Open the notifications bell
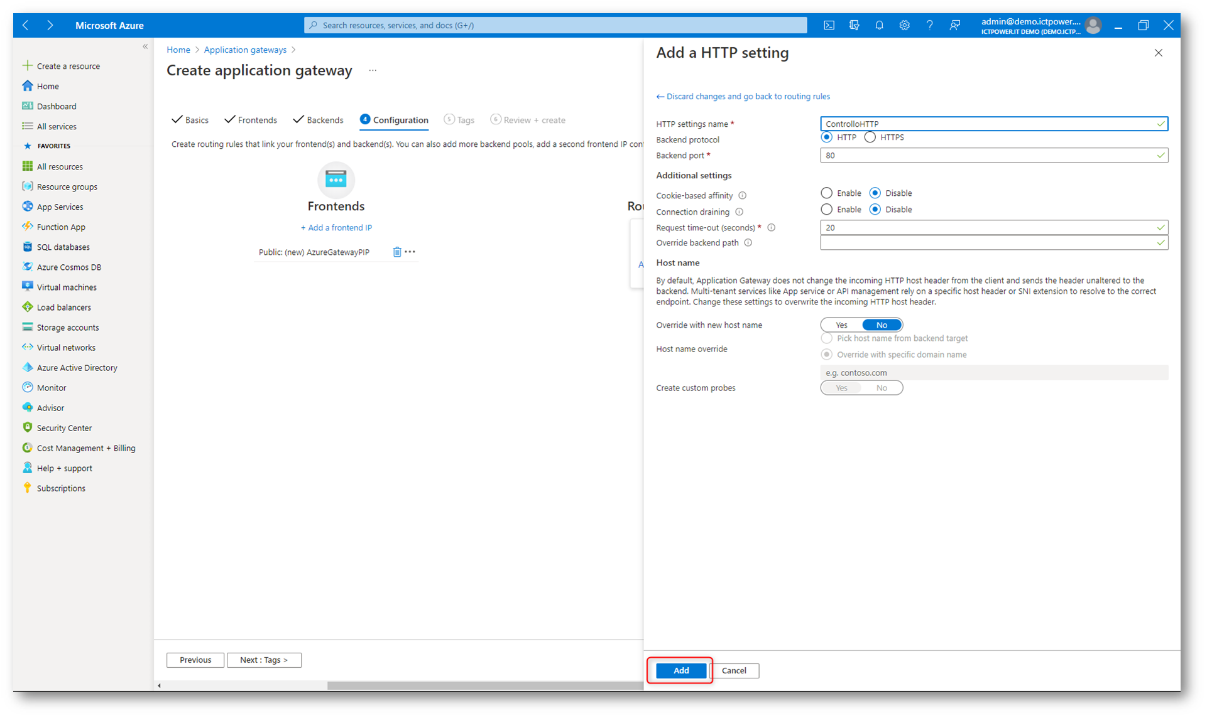Image resolution: width=1207 pixels, height=718 pixels. 879,25
